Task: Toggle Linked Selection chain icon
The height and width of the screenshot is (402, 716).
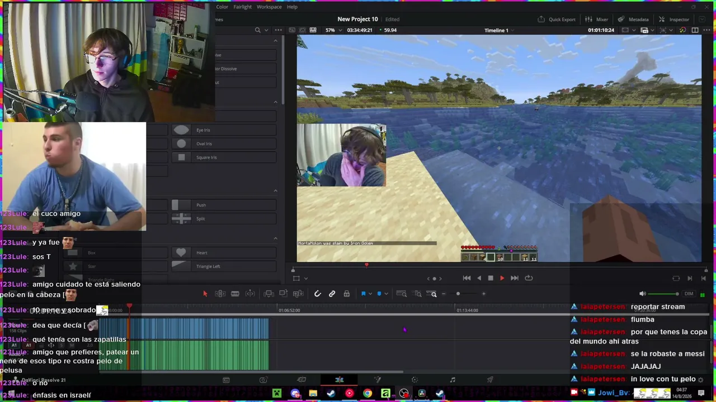Action: click(x=332, y=294)
